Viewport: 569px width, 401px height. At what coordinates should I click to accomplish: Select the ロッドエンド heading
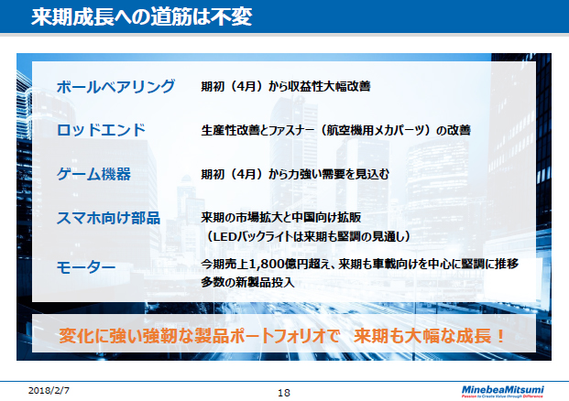tap(101, 130)
